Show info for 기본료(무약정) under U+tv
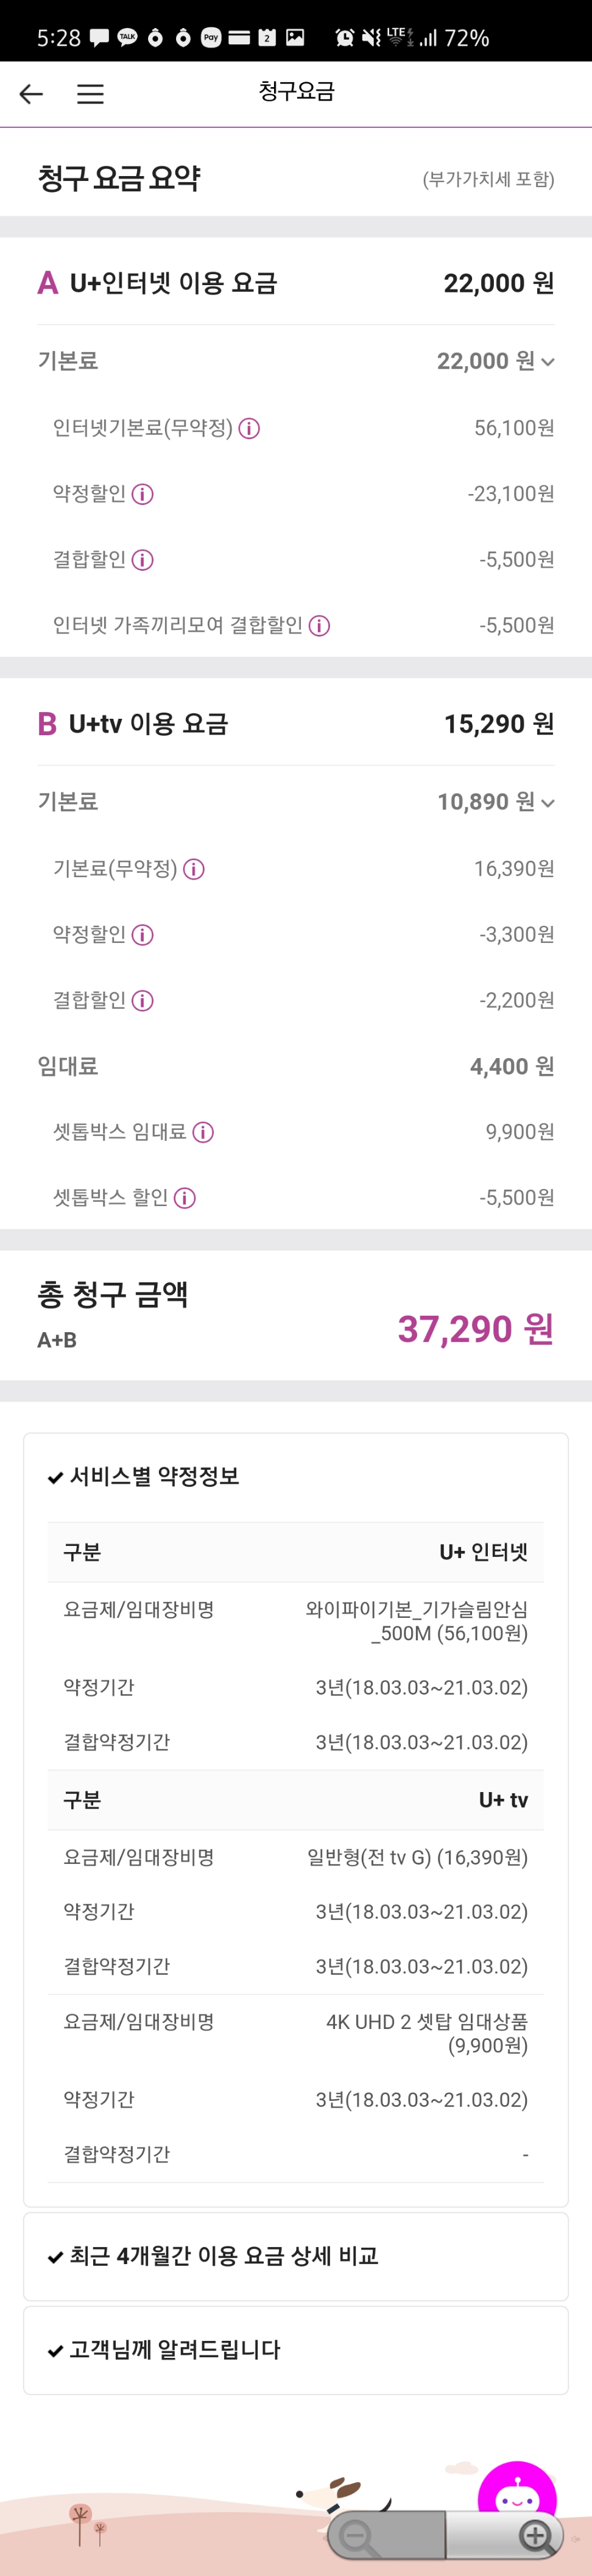Screen dimensions: 592x2576 point(195,870)
